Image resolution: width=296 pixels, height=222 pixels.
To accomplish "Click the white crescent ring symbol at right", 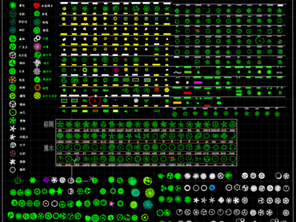I will [x=278, y=176].
